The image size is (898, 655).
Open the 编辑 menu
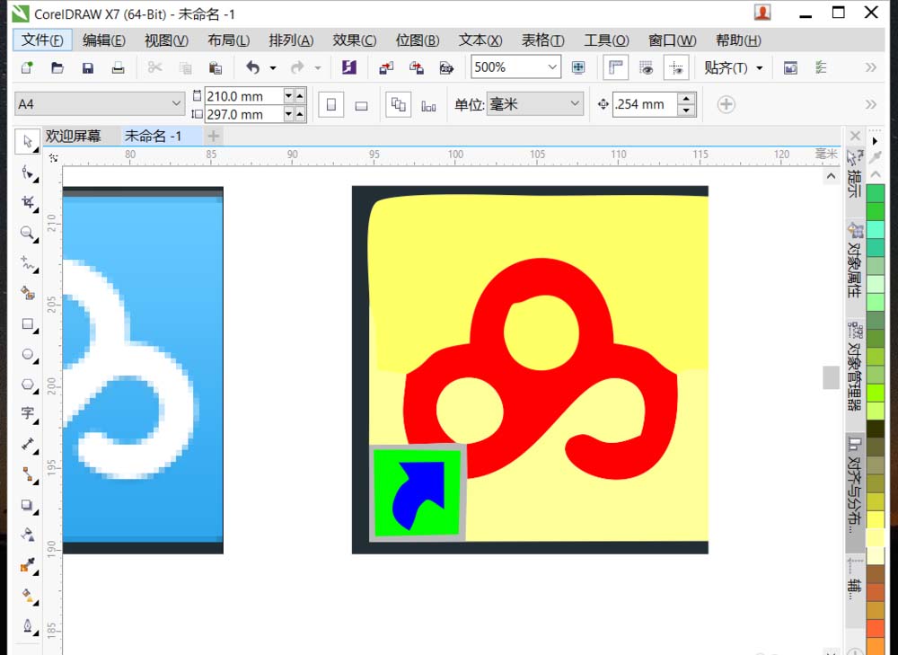click(103, 40)
